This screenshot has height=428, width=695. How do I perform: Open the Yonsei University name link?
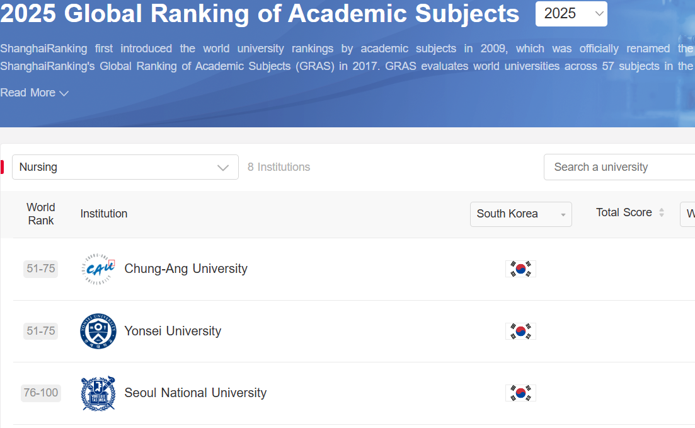pos(173,332)
